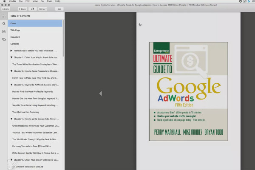
Task: Open Chapter 3. Keywords: AdWords Success
Action: click(x=36, y=85)
